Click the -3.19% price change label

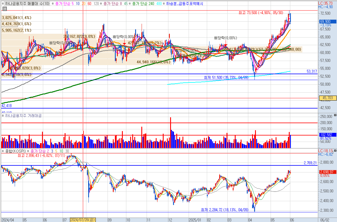pyautogui.click(x=326, y=25)
